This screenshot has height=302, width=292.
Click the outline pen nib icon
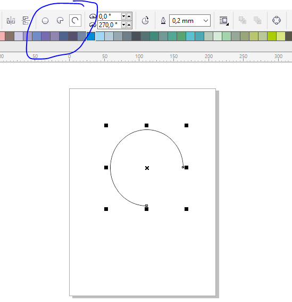coord(163,21)
